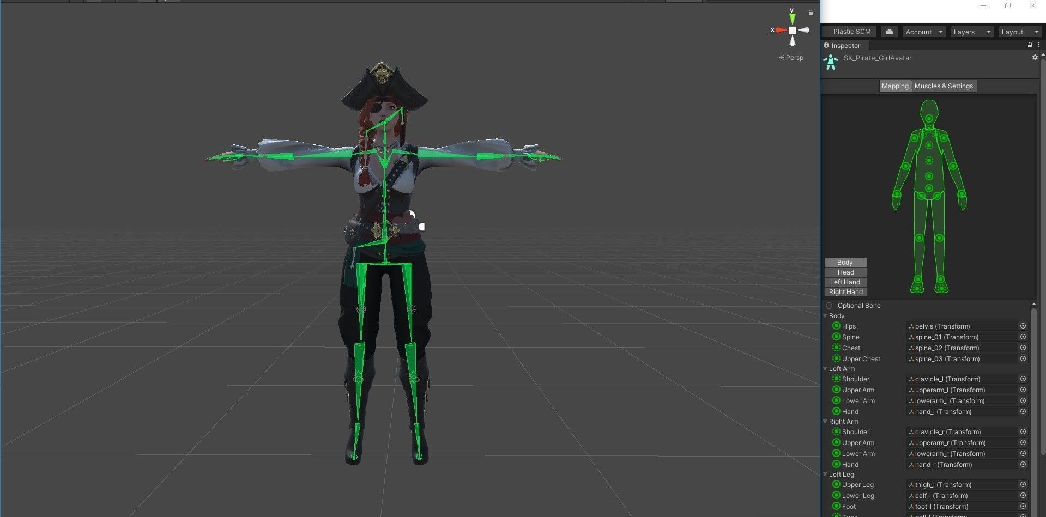
Task: Show the Left Hand mapping view
Action: (x=845, y=282)
